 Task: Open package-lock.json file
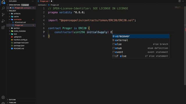(21, 43)
